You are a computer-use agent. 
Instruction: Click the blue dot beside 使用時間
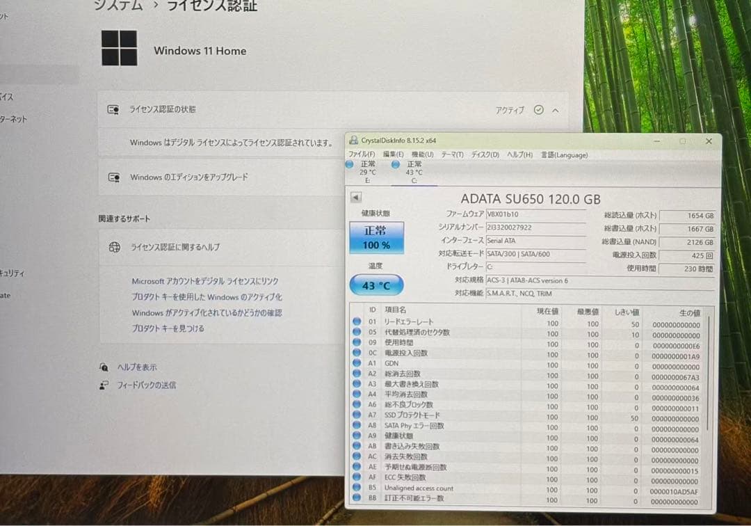(356, 342)
